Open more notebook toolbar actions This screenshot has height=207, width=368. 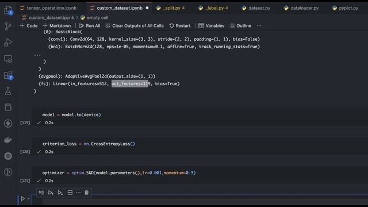(x=259, y=25)
